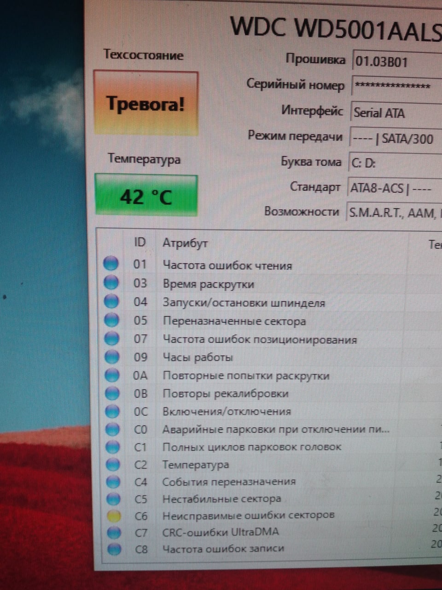
Task: Click the status icon for attribute 0B
Action: point(112,393)
